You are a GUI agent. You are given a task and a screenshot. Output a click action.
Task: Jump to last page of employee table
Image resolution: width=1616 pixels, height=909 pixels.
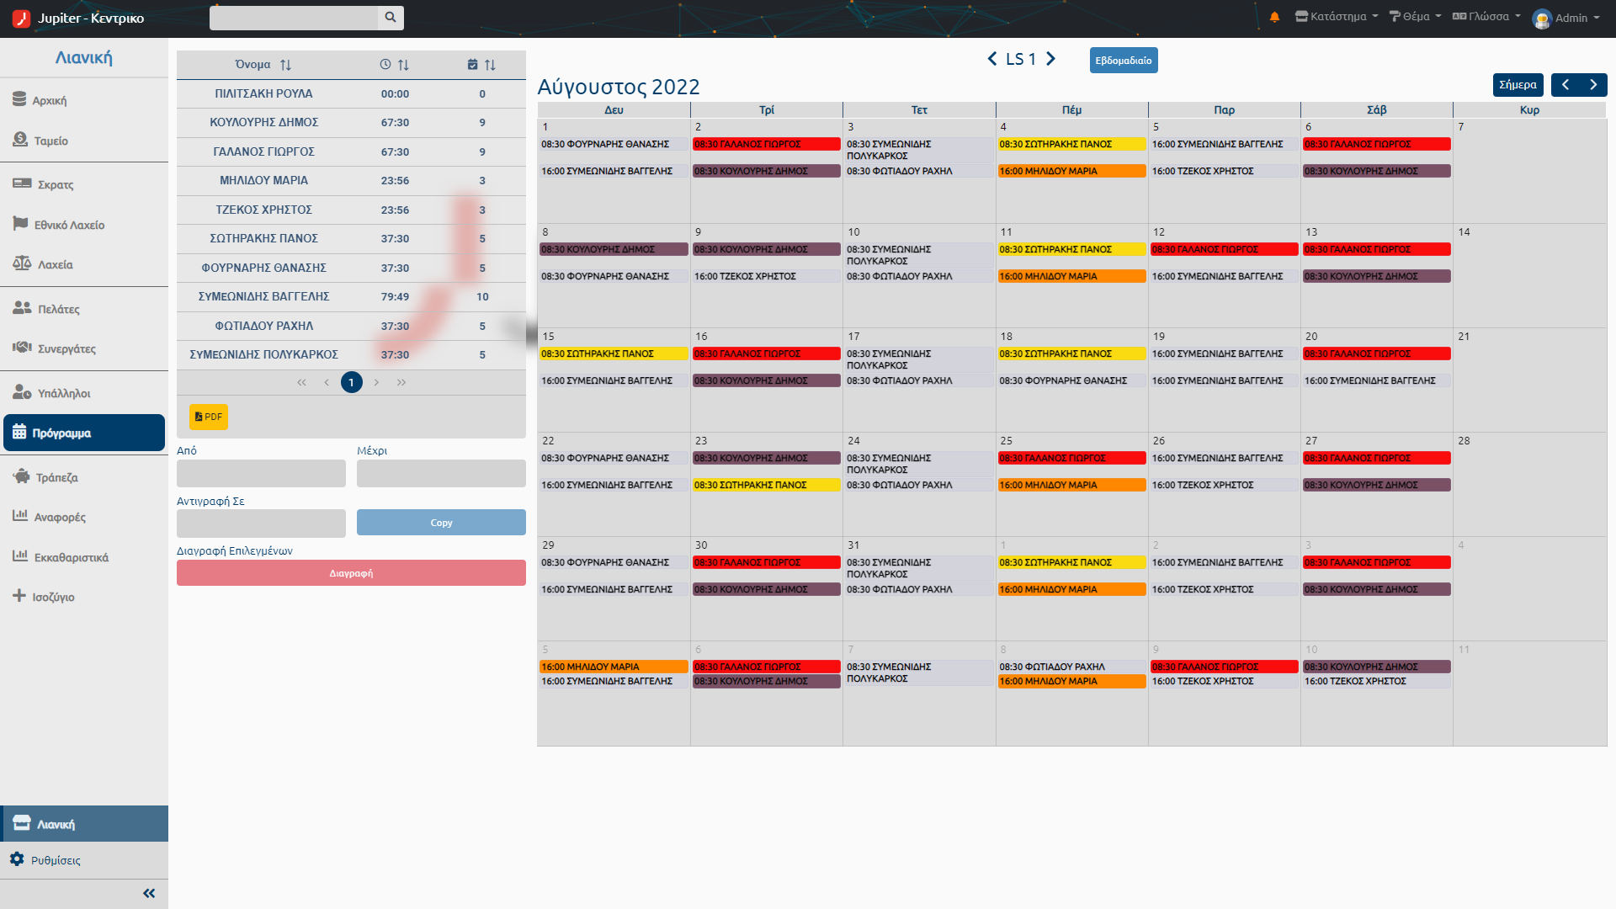[401, 382]
